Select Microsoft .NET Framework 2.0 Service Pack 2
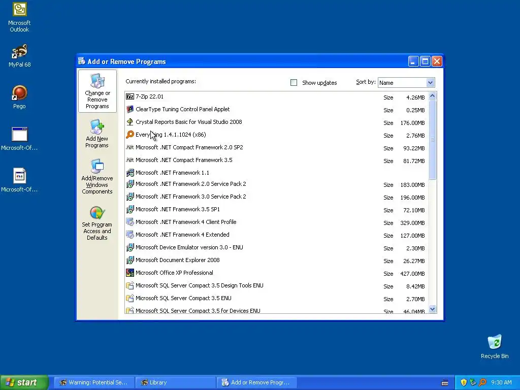The height and width of the screenshot is (390, 520). pyautogui.click(x=276, y=184)
